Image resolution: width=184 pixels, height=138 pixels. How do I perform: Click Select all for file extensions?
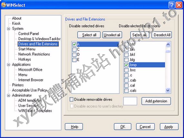[x=140, y=35]
